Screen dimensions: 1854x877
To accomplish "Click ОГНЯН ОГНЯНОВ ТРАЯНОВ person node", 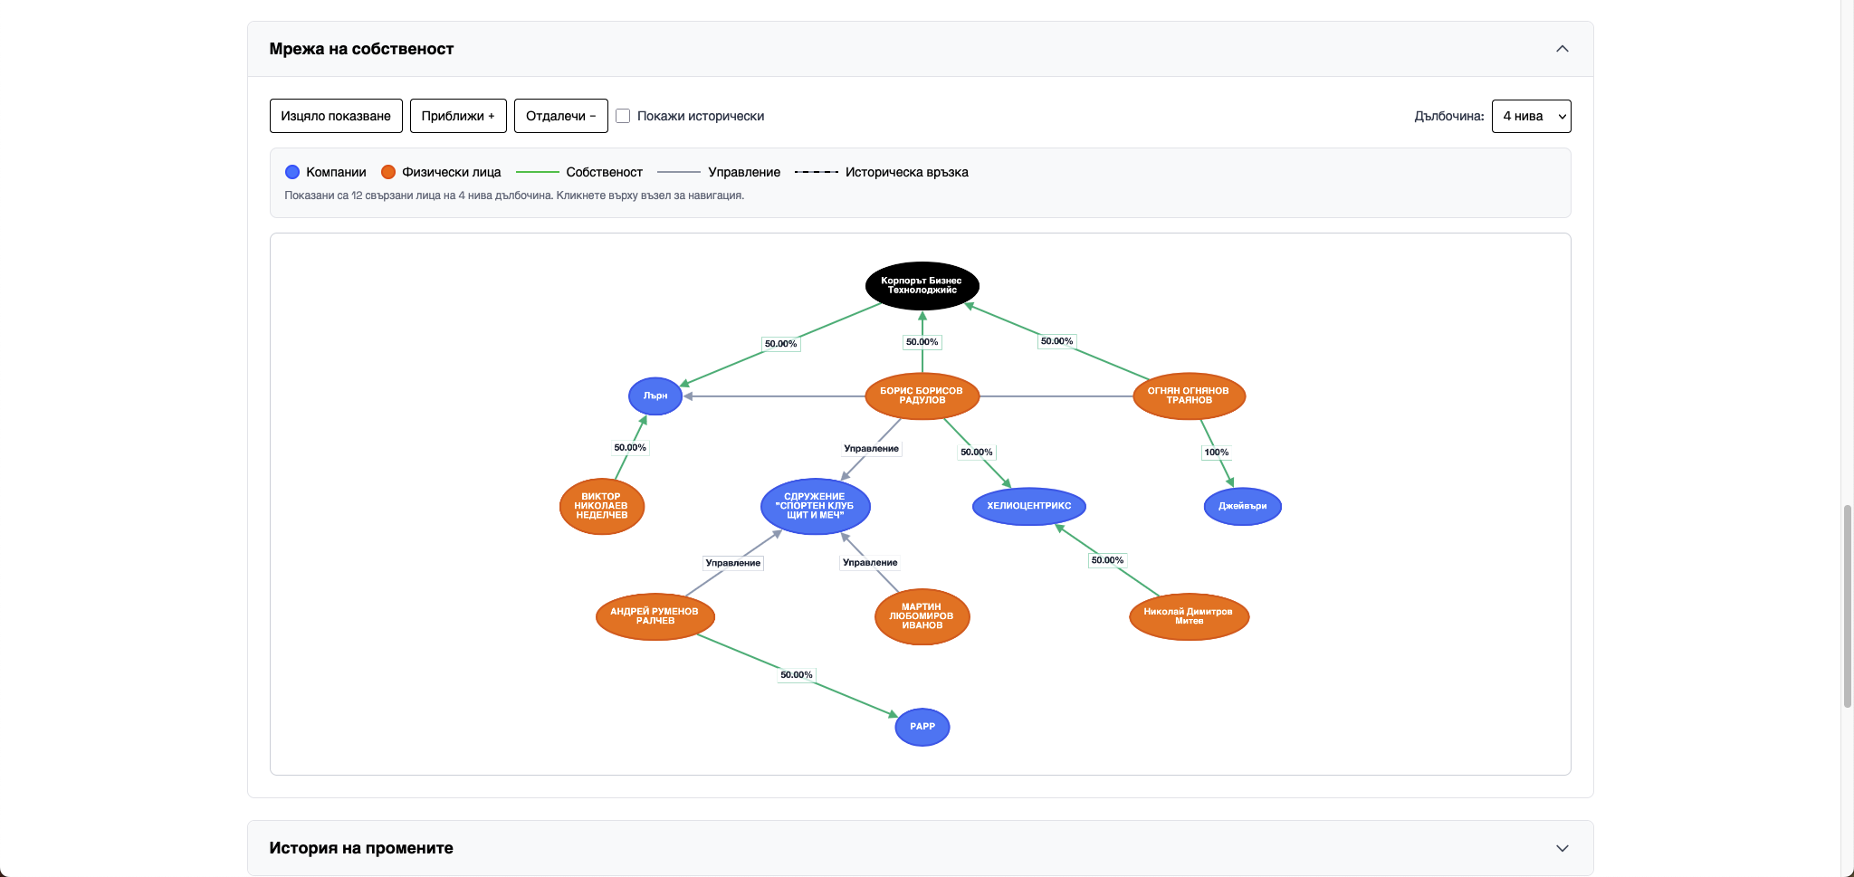I will (1189, 396).
